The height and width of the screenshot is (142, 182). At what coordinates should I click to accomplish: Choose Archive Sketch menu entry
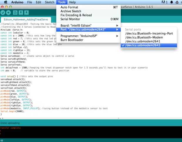pyautogui.click(x=88, y=11)
